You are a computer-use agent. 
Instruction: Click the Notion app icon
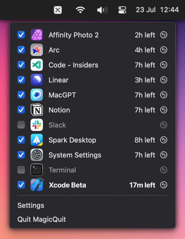point(37,110)
